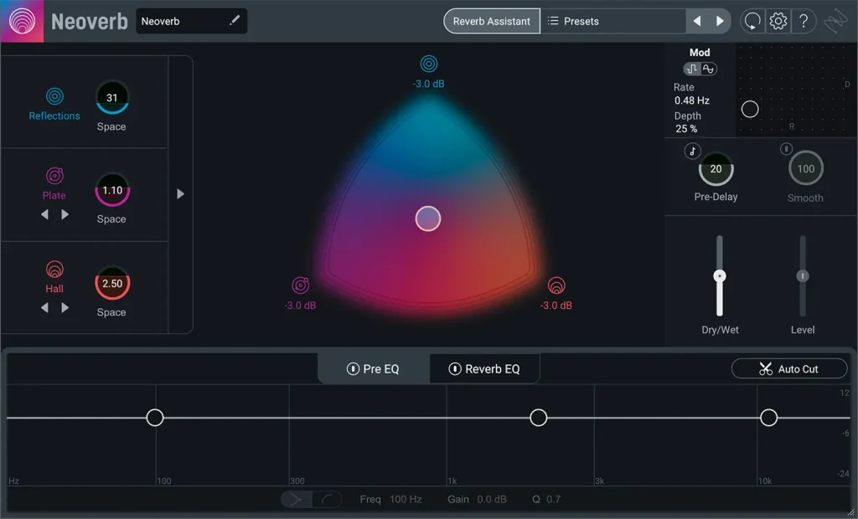Image resolution: width=858 pixels, height=519 pixels.
Task: Switch EQ band to low-cut shelf mode
Action: click(327, 498)
